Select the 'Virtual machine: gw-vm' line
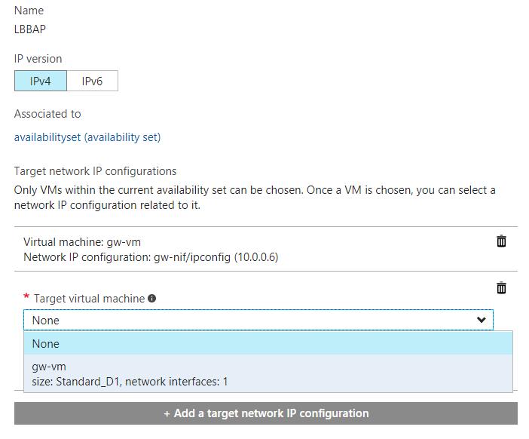The width and height of the screenshot is (529, 439). point(82,242)
